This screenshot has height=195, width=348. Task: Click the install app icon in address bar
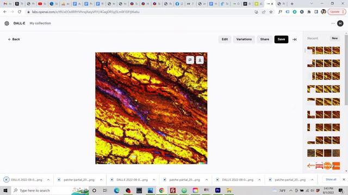[x=256, y=12]
